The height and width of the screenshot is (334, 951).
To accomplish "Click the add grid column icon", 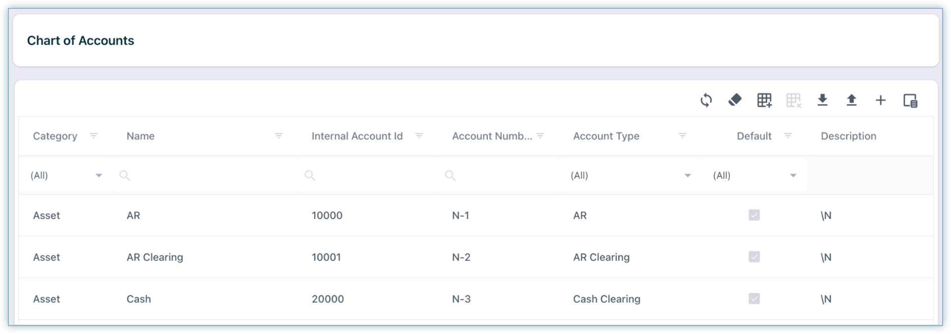I will tap(764, 100).
